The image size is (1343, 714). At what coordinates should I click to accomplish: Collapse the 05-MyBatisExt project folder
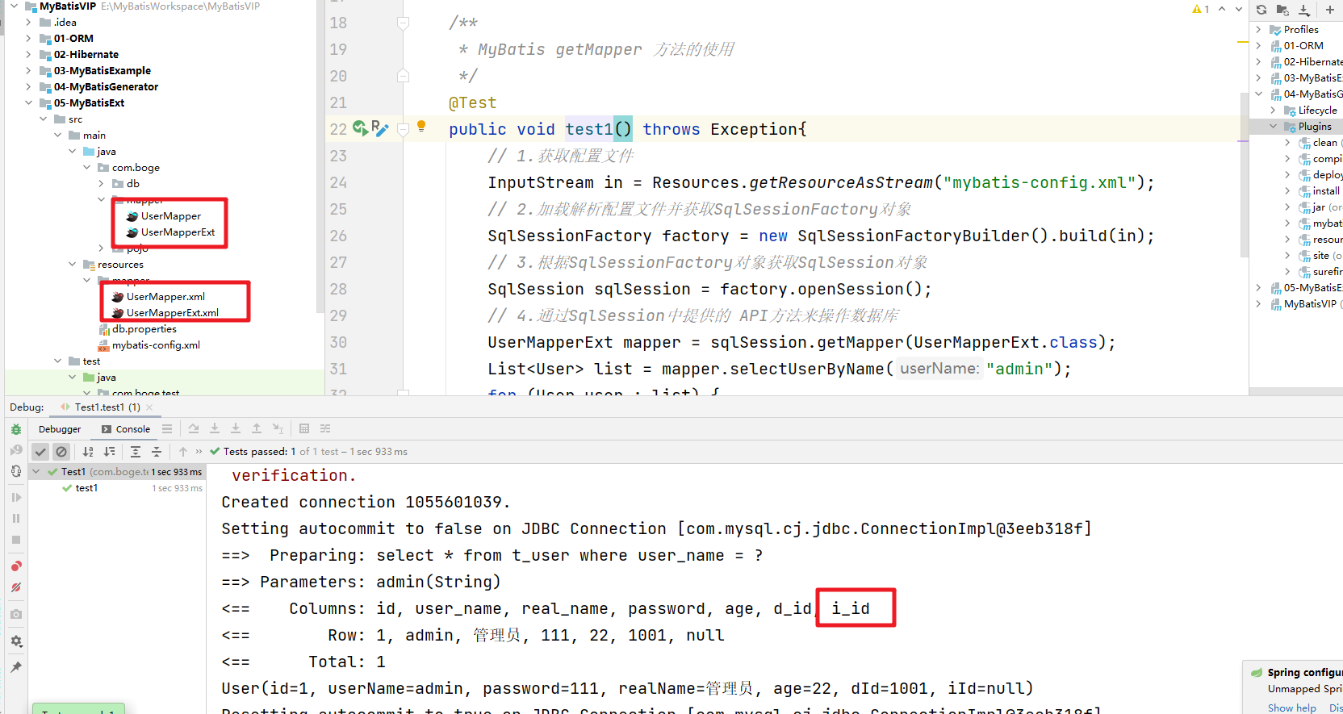coord(28,103)
